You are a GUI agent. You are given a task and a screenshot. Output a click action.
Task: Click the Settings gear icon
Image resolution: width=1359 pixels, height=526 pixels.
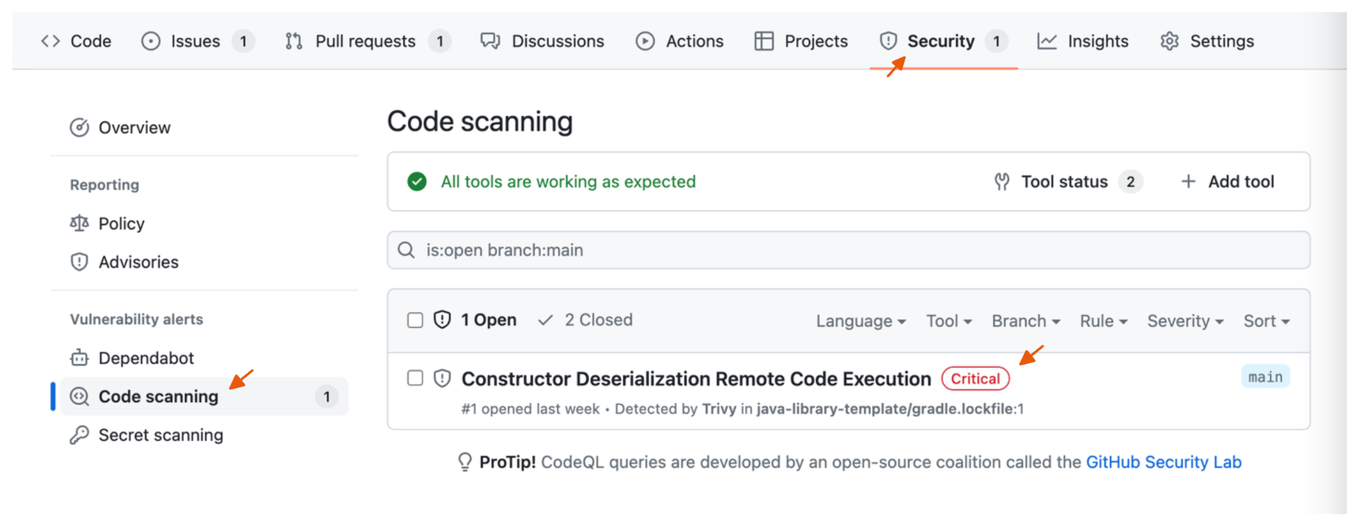coord(1170,41)
